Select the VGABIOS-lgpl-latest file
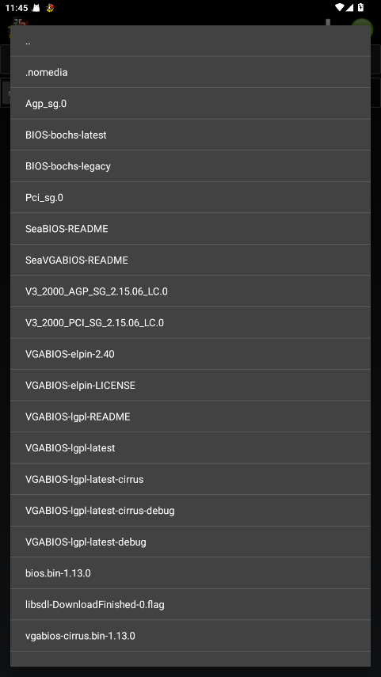Screen dimensions: 381x677 (x=190, y=447)
